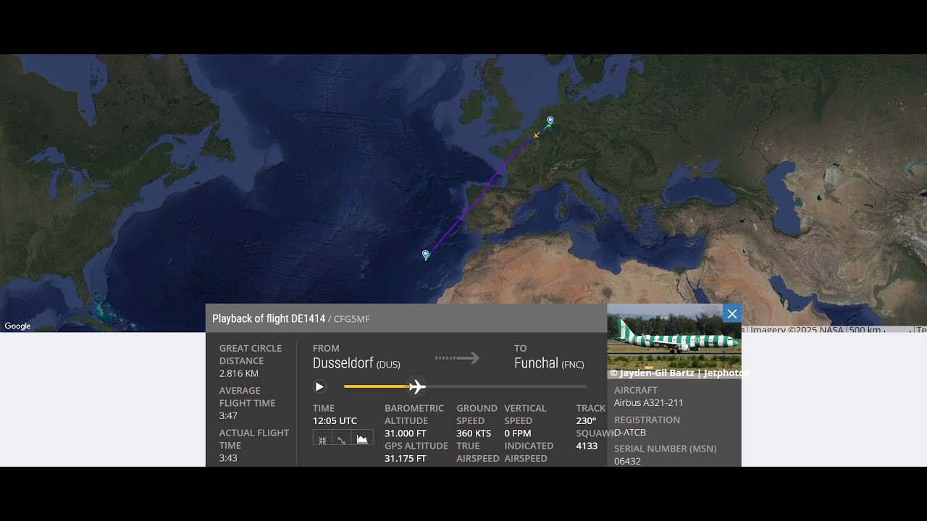Click the 360 KTS ground speed value
This screenshot has width=927, height=521.
coord(474,433)
